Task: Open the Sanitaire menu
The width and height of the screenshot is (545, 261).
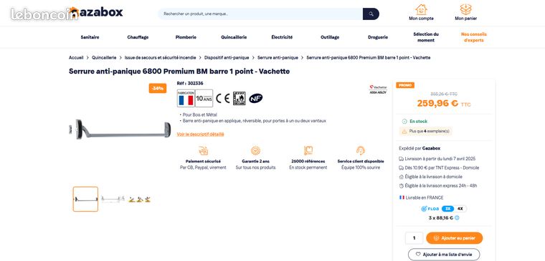Action: click(90, 37)
